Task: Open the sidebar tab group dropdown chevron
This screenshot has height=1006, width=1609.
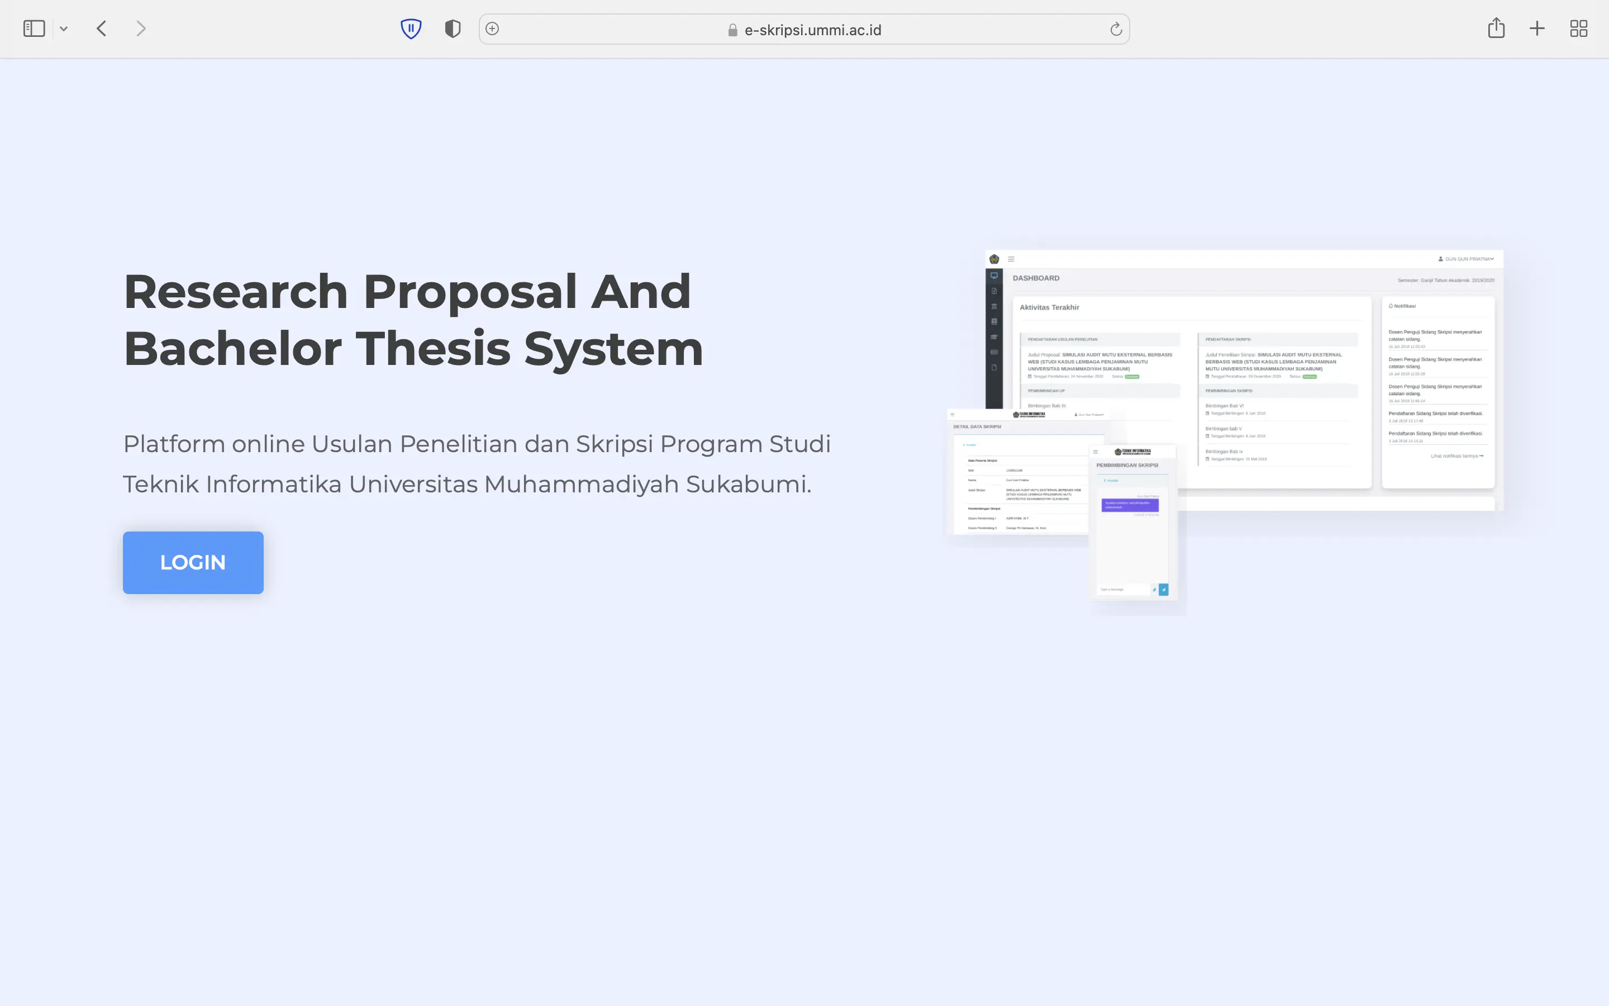Action: click(64, 29)
